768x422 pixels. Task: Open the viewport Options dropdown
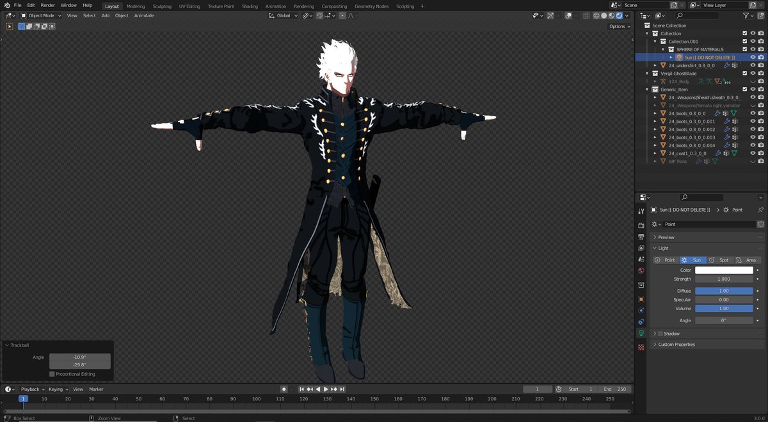(620, 26)
